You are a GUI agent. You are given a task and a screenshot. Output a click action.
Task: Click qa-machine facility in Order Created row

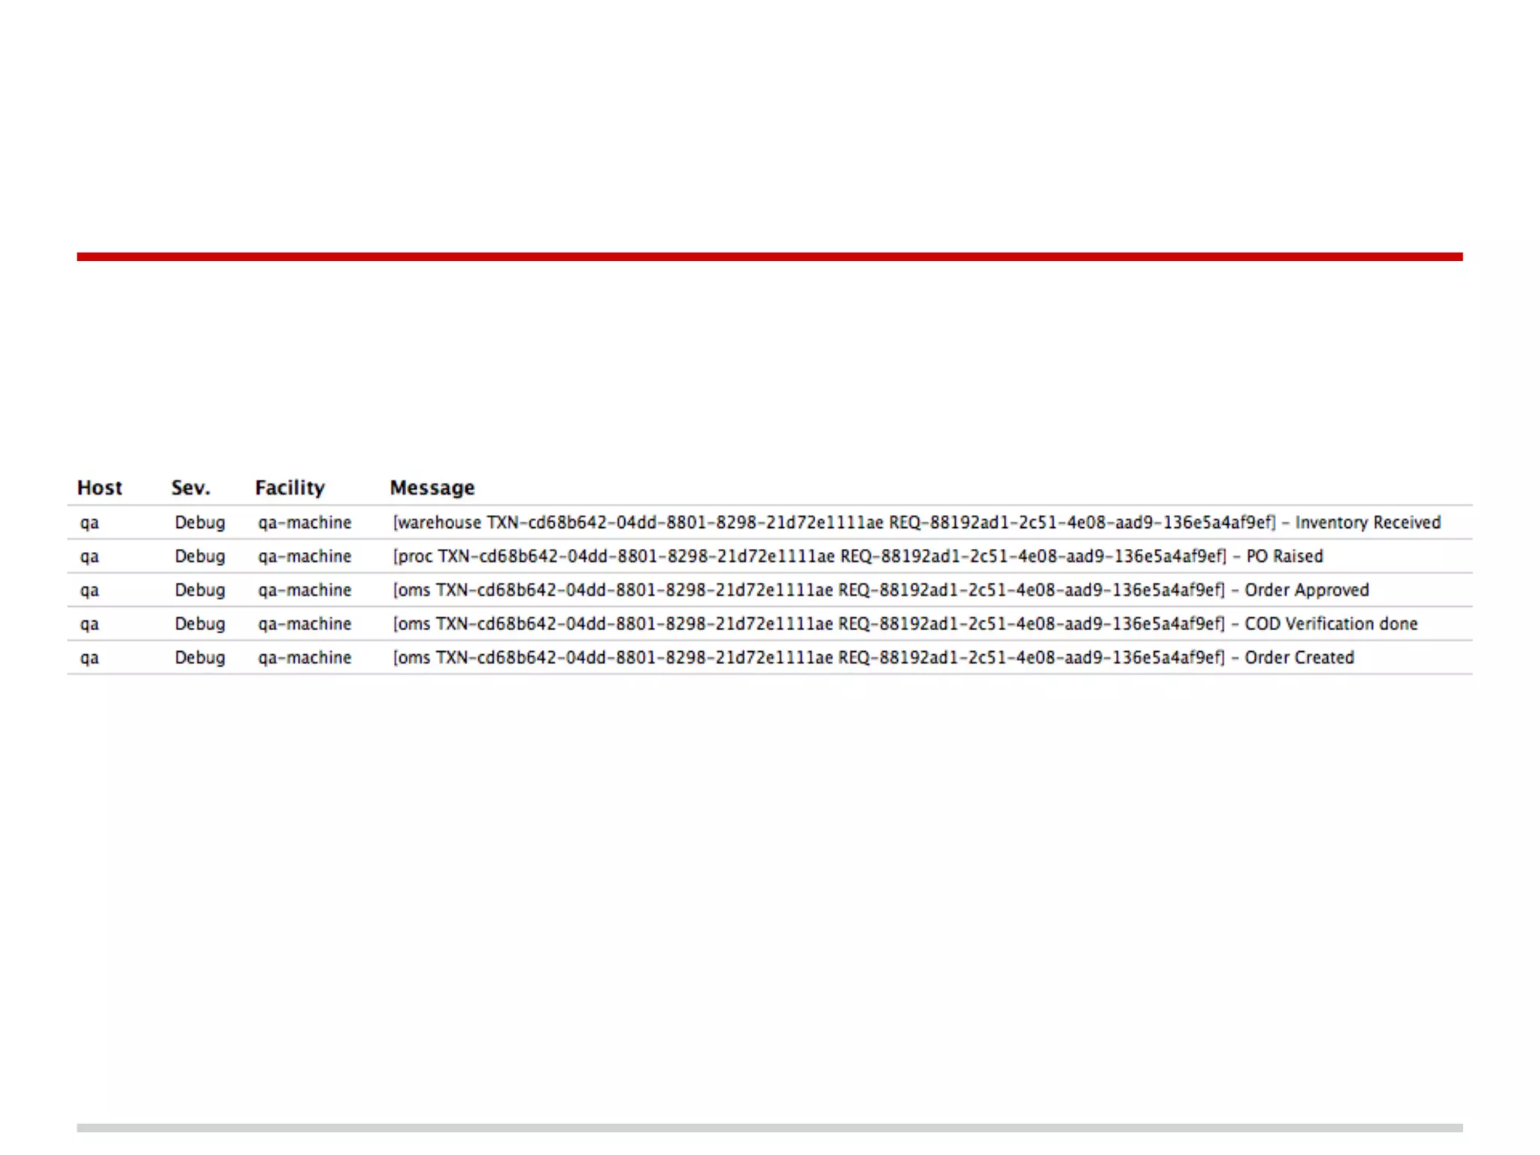305,659
